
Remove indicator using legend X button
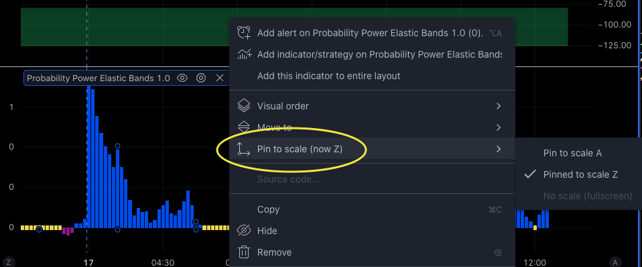219,78
